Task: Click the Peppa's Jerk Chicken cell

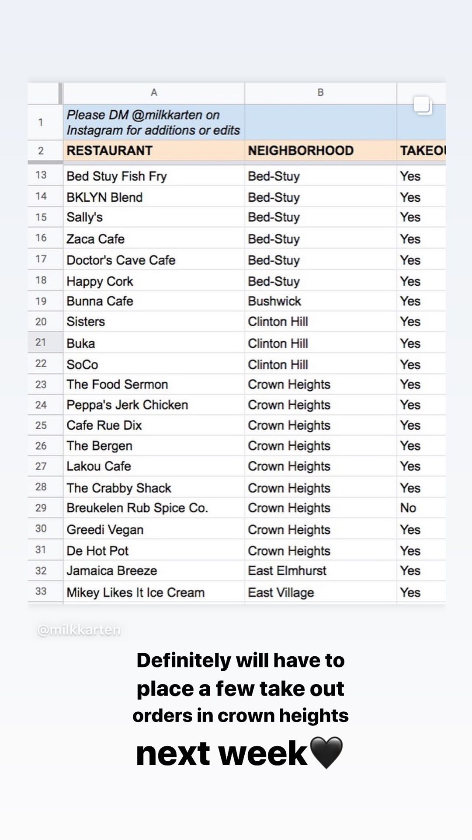Action: (154, 405)
